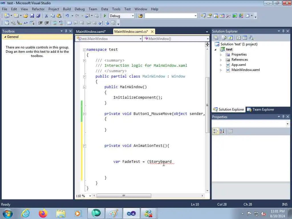This screenshot has height=219, width=292.
Task: Start debugging with the green play icon
Action: click(x=105, y=16)
